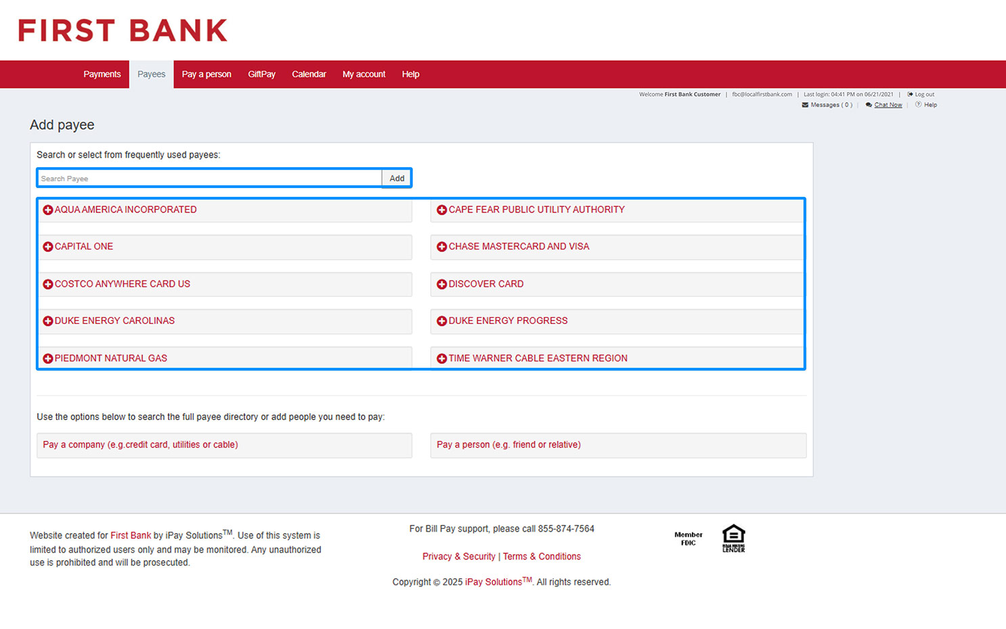Add DUKE ENERGY CAROLINAS via plus icon
1006x629 pixels.
pos(47,321)
